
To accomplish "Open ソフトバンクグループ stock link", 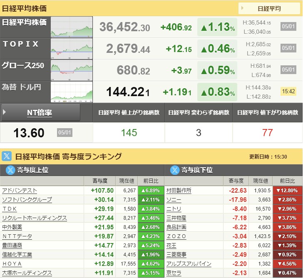I will [x=27, y=200].
